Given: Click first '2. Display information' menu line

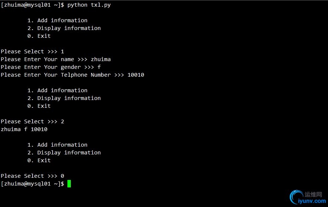Looking at the screenshot, I should click(64, 29).
